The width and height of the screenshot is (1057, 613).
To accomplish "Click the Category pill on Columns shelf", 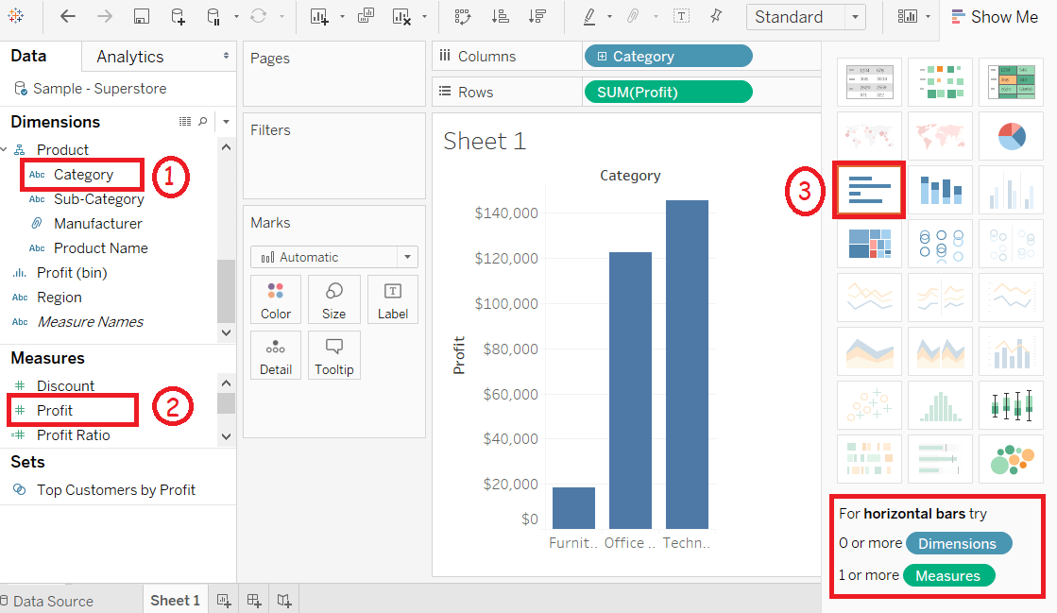I will click(668, 57).
